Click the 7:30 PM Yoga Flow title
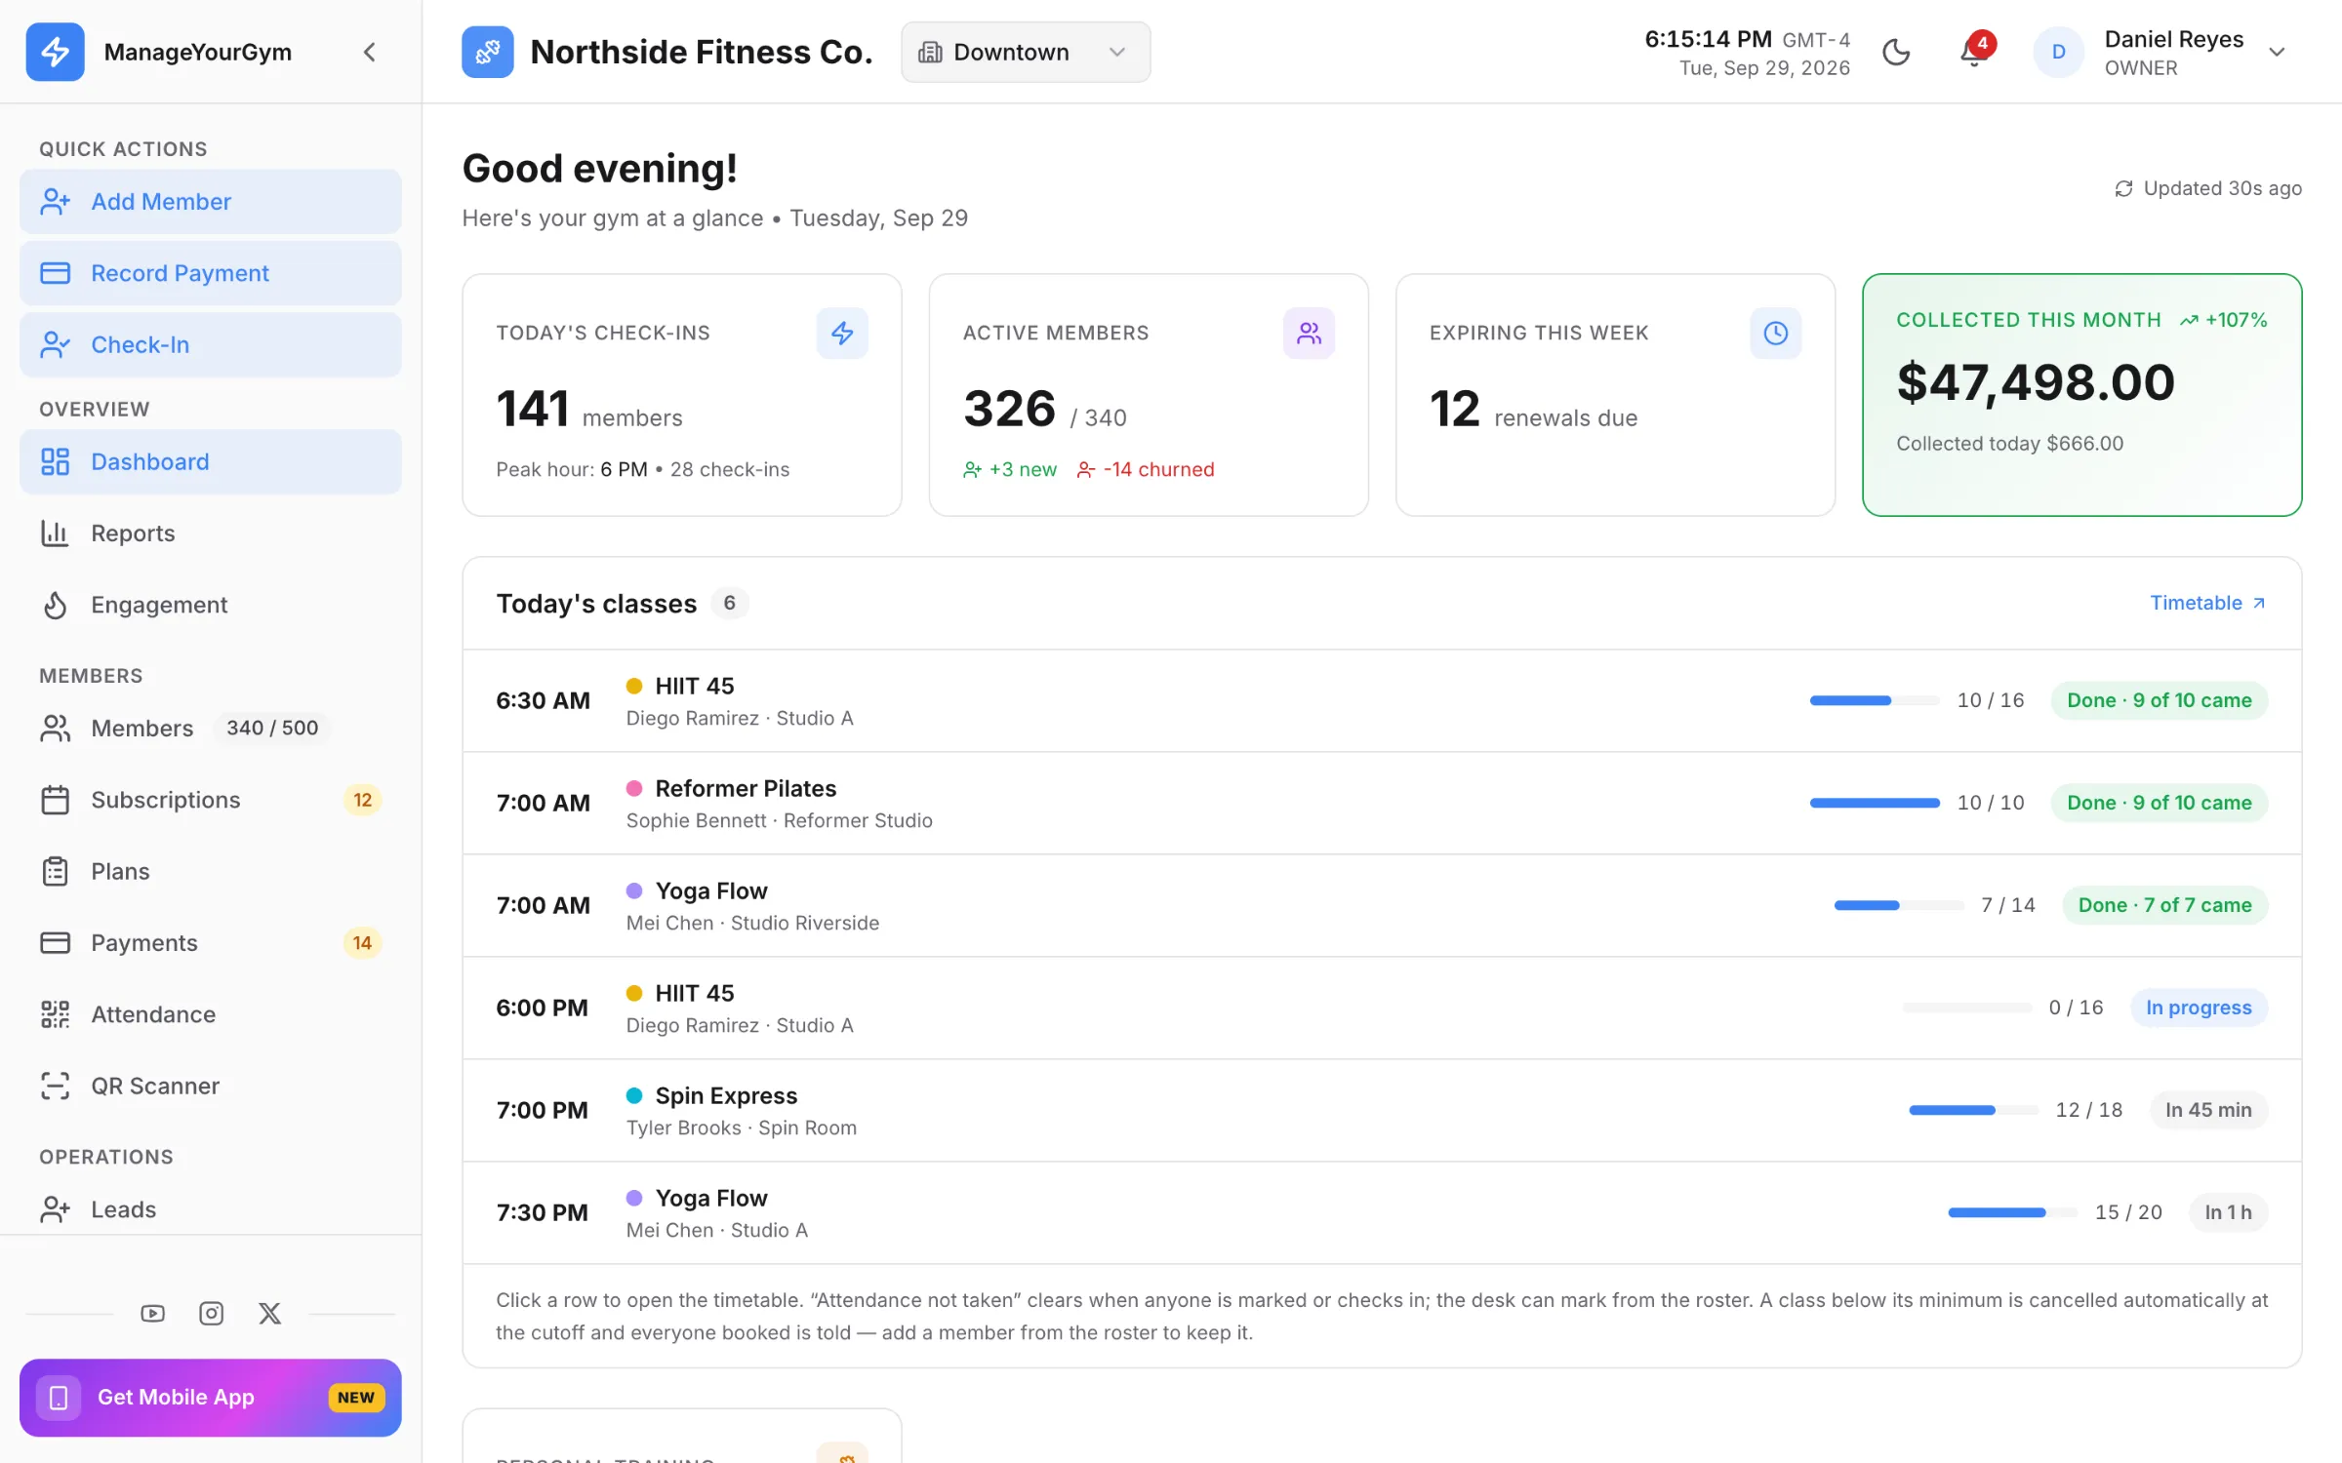 [x=711, y=1198]
